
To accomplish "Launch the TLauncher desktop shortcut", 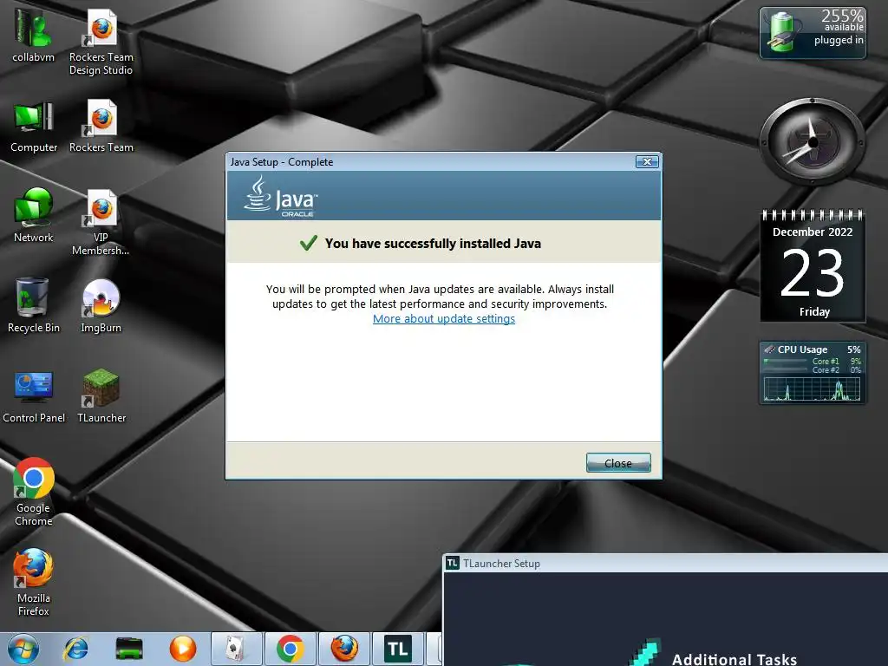I will [x=101, y=395].
